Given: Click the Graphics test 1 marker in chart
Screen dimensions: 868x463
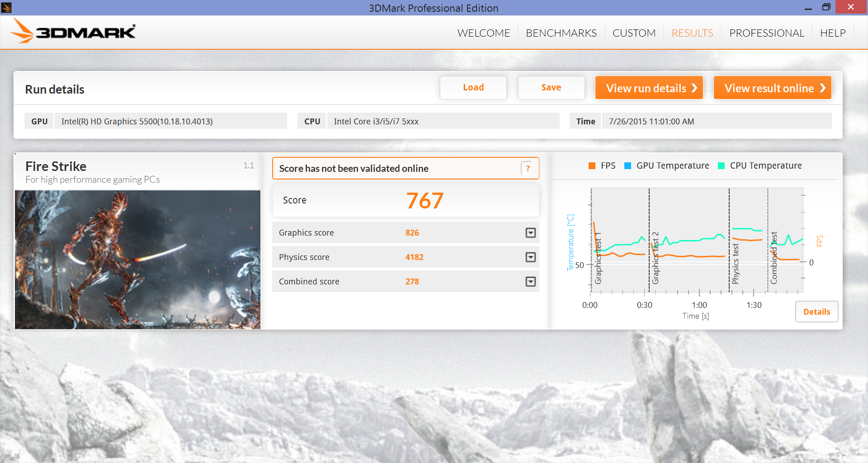Looking at the screenshot, I should 598,259.
